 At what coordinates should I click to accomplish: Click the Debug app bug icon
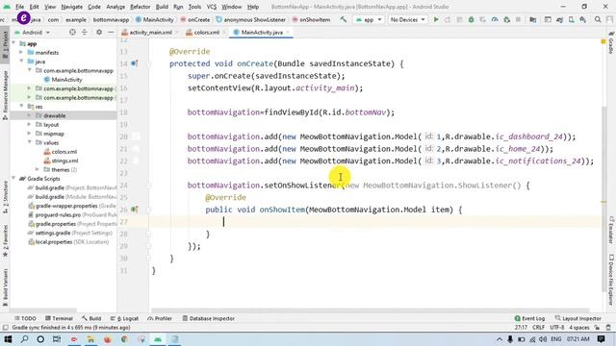471,19
